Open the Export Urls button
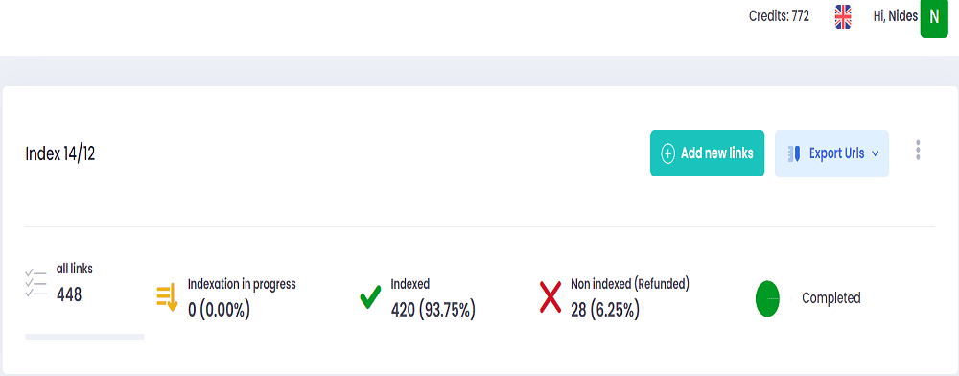Image resolution: width=959 pixels, height=376 pixels. [x=831, y=154]
